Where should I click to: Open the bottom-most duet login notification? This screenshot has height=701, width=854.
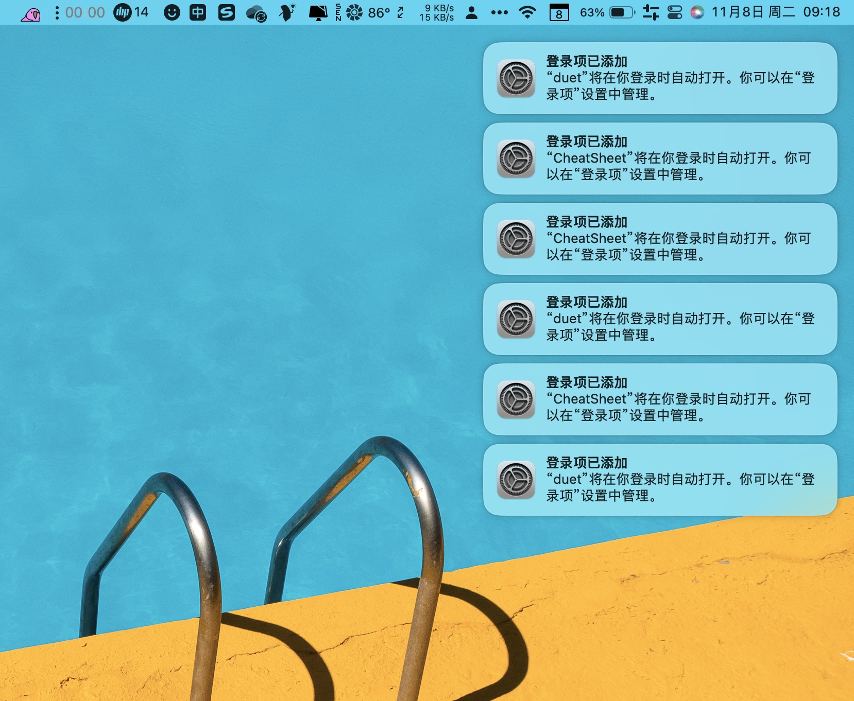click(660, 480)
